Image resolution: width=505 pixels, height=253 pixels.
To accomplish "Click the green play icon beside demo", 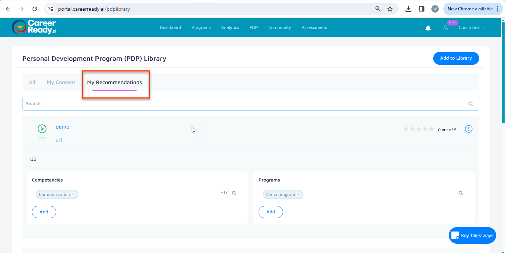I will 42,129.
